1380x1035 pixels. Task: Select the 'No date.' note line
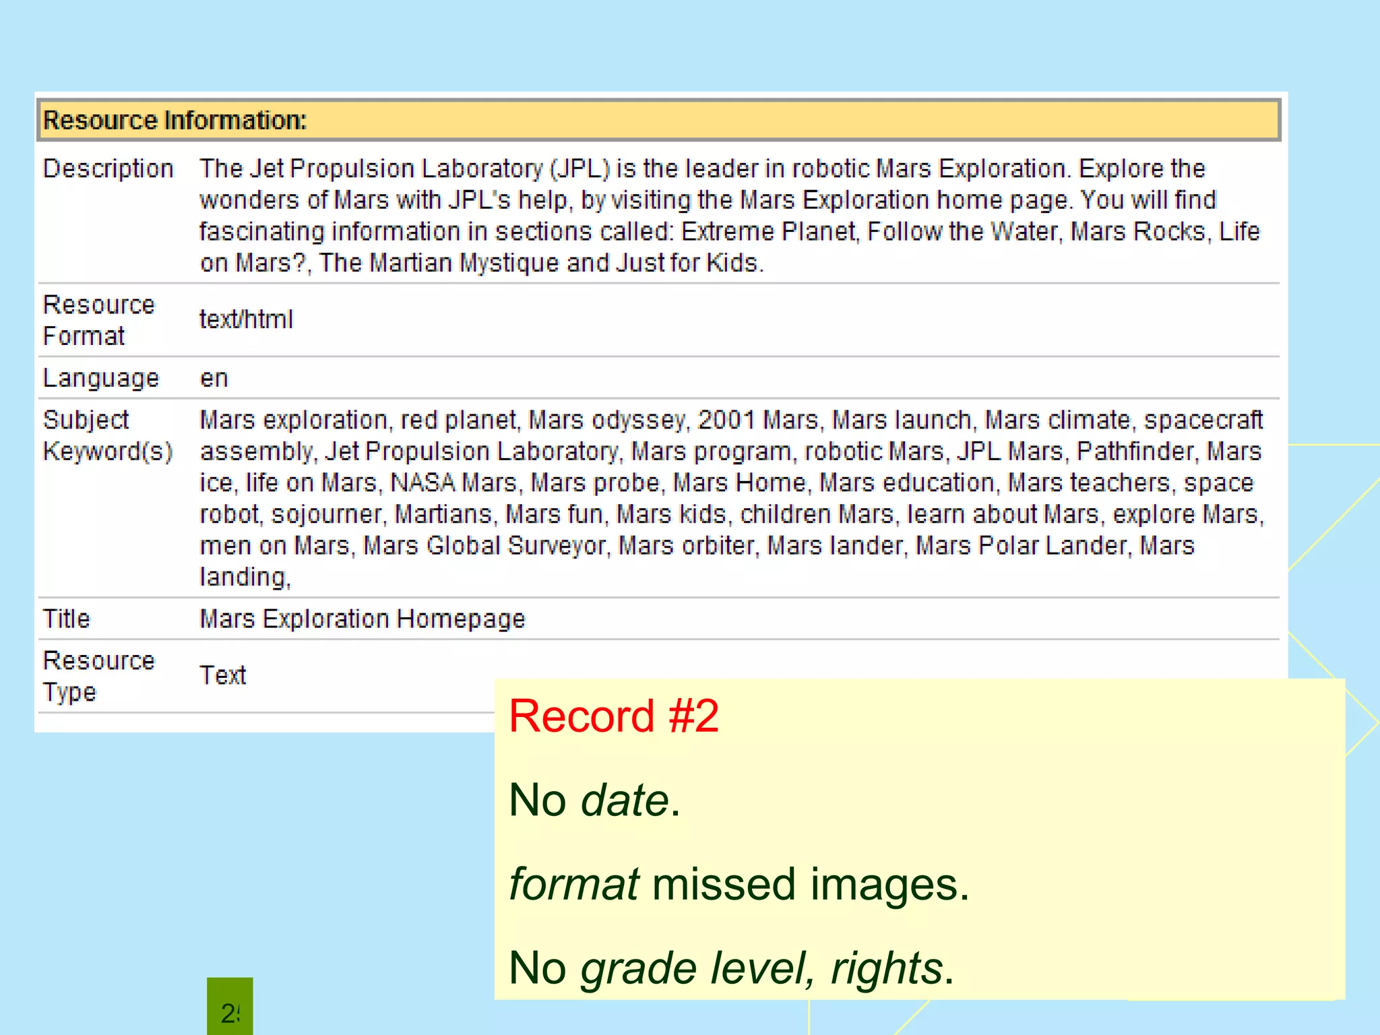tap(595, 800)
